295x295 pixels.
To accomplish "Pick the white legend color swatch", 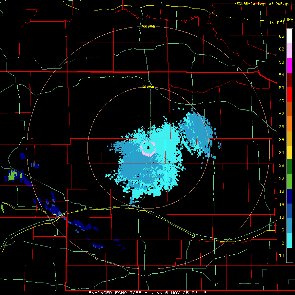I will [x=289, y=36].
